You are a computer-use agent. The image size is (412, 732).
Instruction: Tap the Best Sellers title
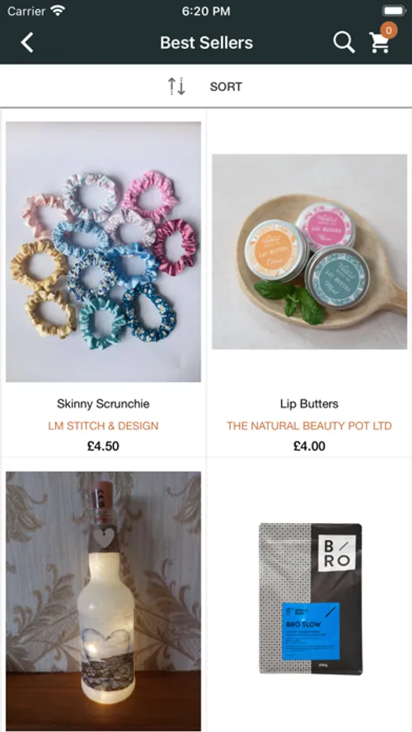coord(206,43)
